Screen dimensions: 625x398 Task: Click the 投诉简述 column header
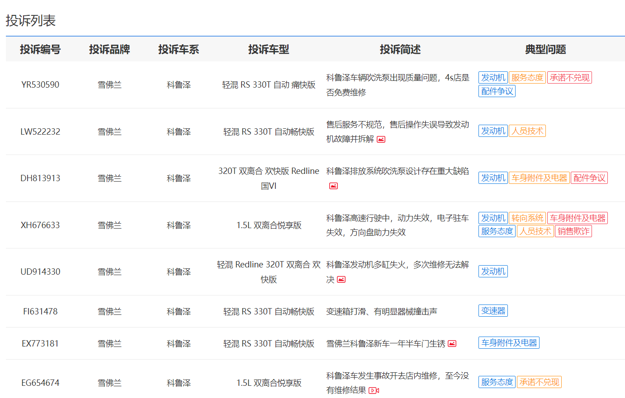tap(400, 49)
